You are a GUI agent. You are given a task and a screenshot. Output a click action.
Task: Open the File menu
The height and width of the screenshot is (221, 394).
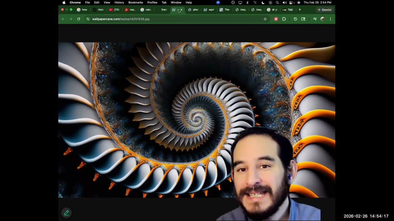click(x=87, y=2)
